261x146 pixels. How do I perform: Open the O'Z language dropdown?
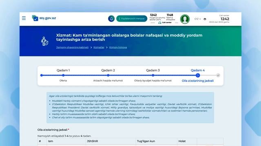tap(197, 19)
